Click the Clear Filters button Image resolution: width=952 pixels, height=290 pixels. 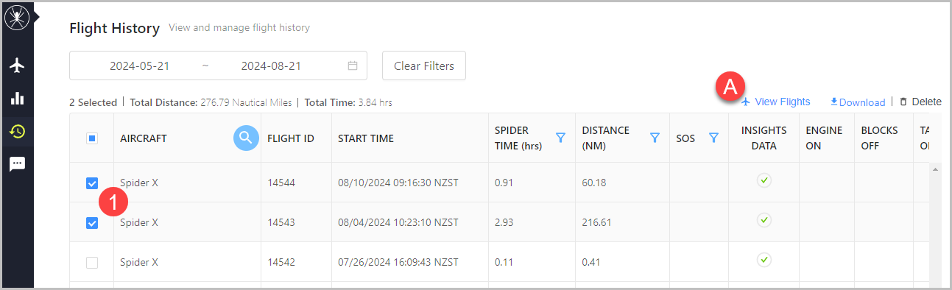tap(424, 66)
